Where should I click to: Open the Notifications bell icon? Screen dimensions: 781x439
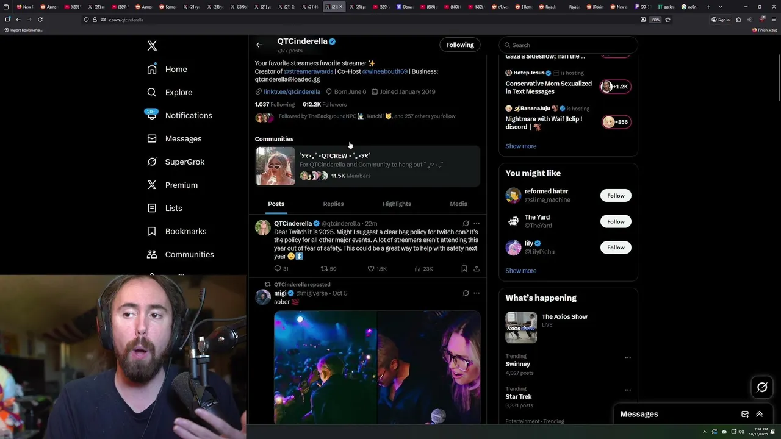click(152, 115)
